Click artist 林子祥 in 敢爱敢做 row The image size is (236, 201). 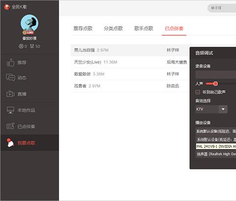173,74
